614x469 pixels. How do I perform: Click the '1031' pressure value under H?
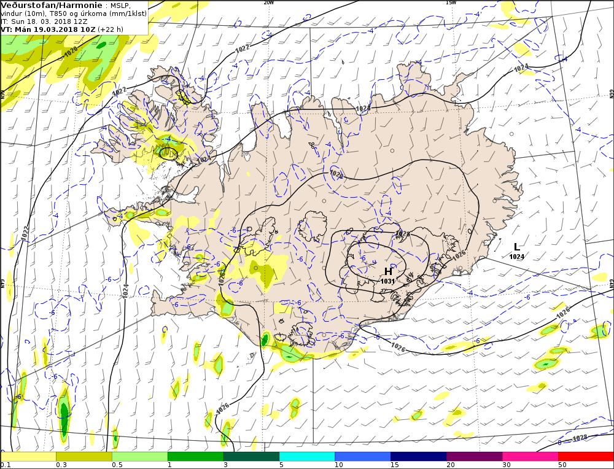pyautogui.click(x=387, y=281)
